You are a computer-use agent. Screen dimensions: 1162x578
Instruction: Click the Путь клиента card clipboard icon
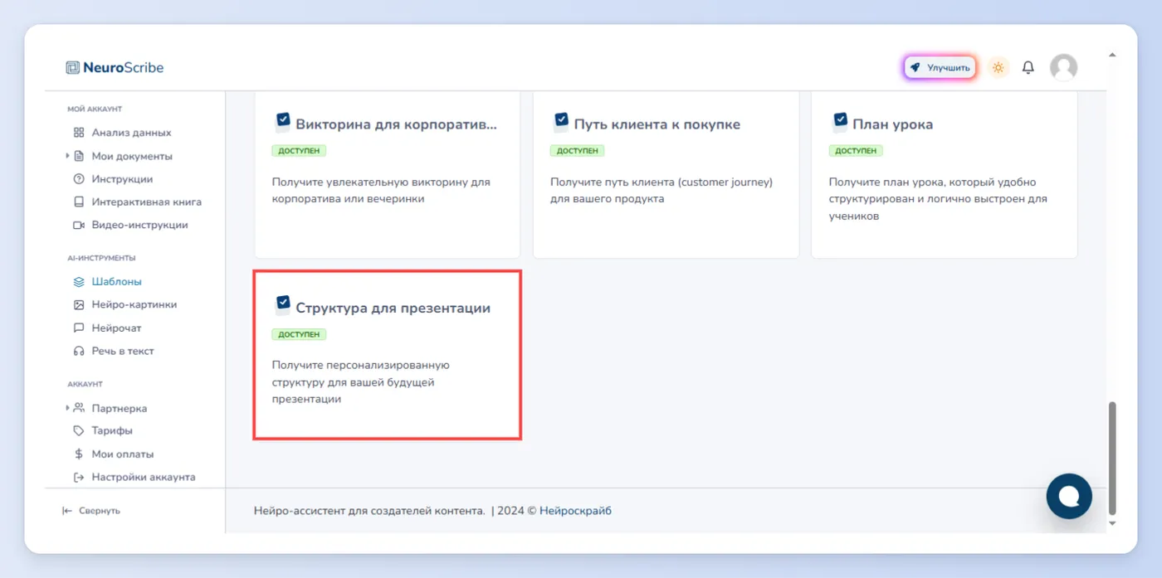(x=561, y=122)
